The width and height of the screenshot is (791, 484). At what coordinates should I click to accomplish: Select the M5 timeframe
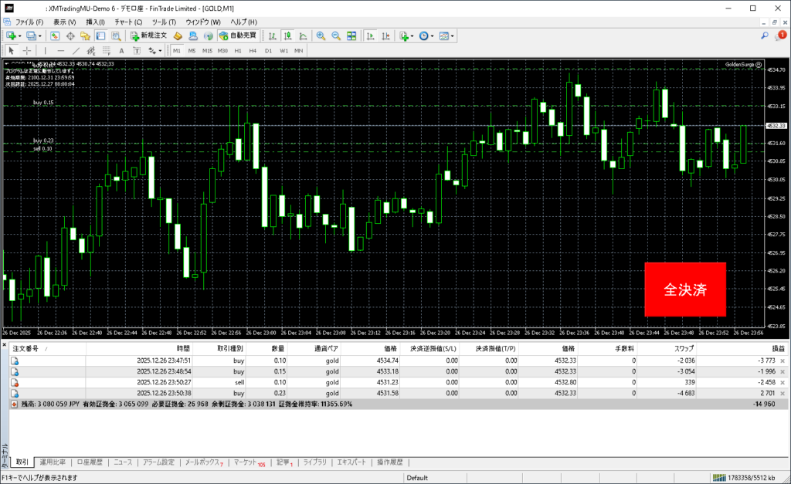[192, 51]
